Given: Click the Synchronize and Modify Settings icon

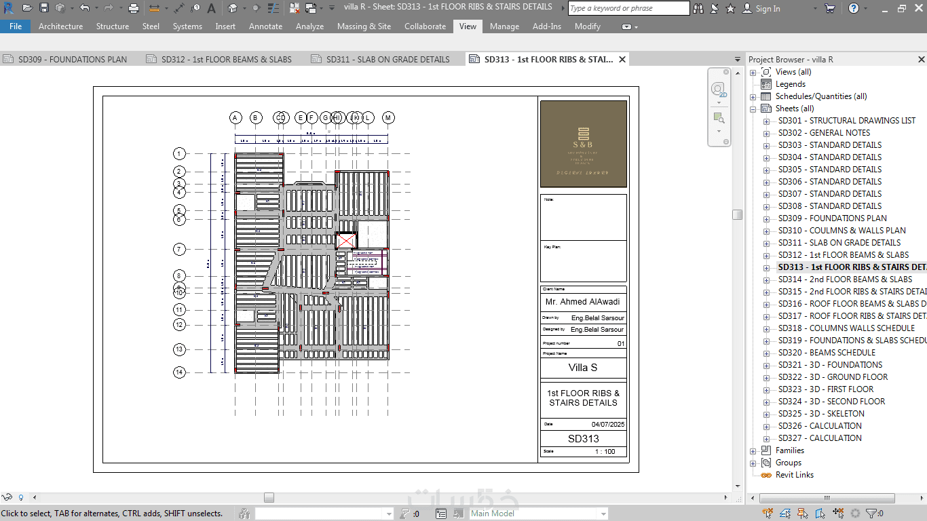Looking at the screenshot, I should (60, 8).
